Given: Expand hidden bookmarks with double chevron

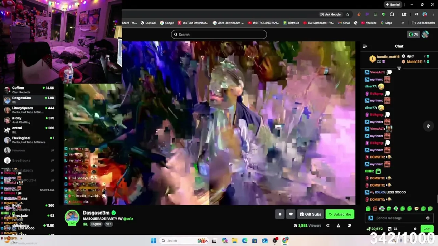Looking at the screenshot, I should pos(403,23).
